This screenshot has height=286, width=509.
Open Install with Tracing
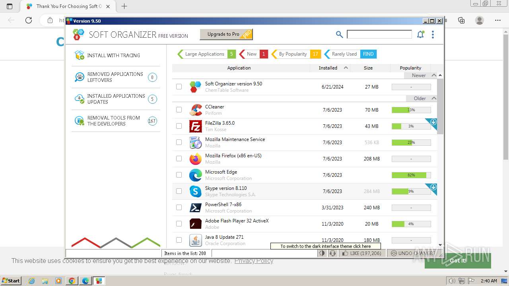click(116, 55)
